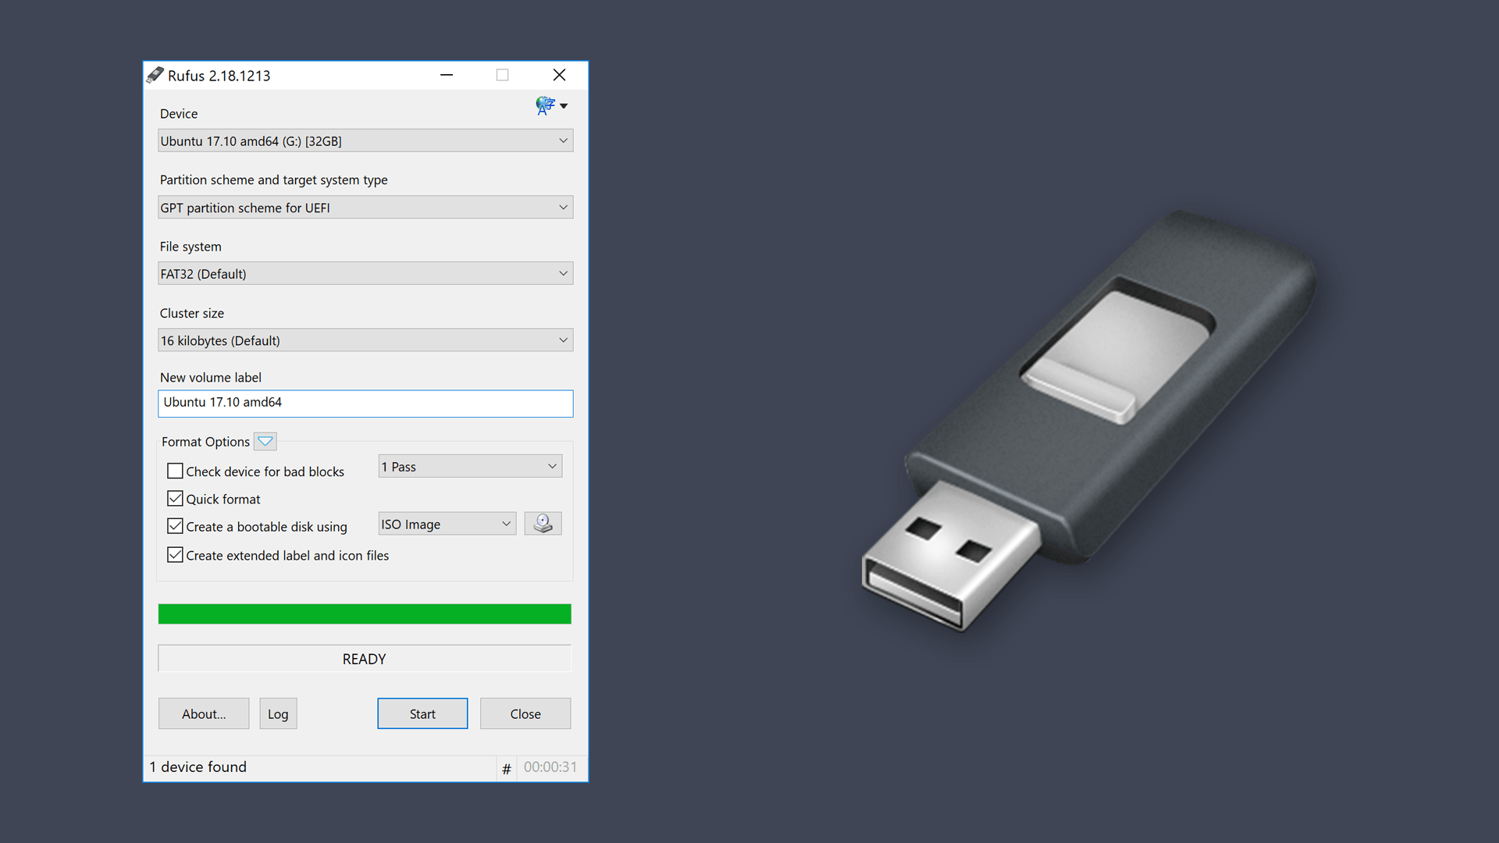Click the dropdown arrow on file system
This screenshot has width=1499, height=843.
(564, 272)
